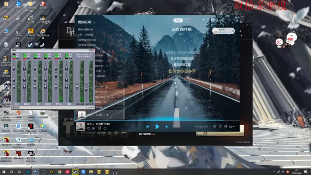Click the share icon under the song name
Viewport: 311px width, 175px height.
pyautogui.click(x=99, y=128)
